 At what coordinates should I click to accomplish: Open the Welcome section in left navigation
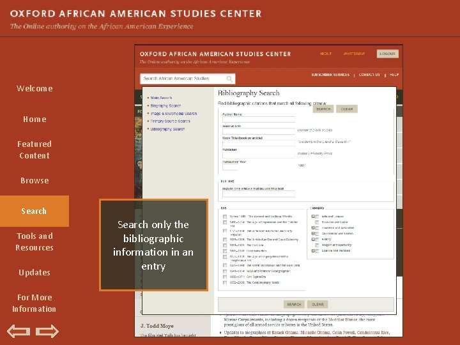[34, 88]
